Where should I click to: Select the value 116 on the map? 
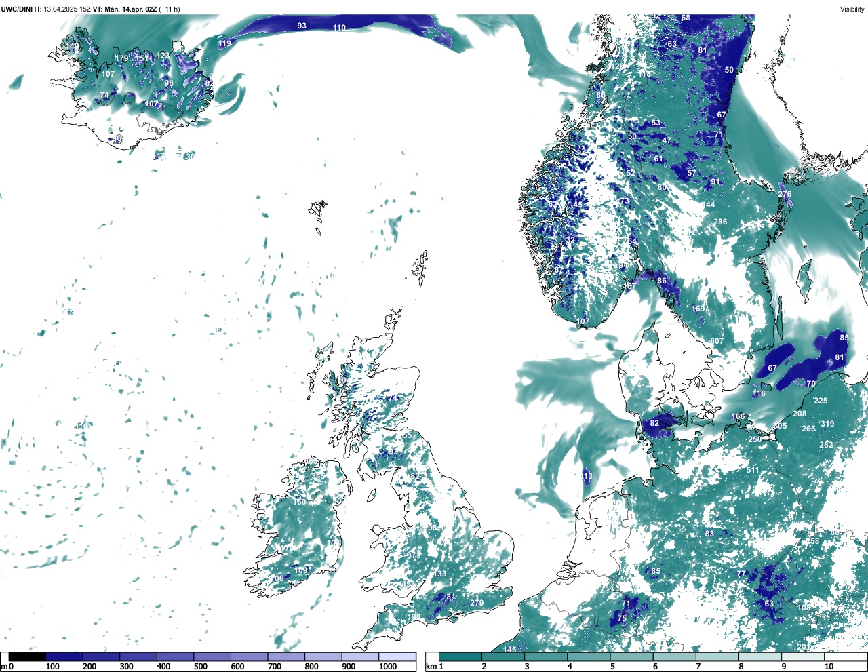tap(759, 393)
